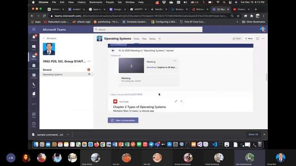Open Visual Studio Code from the Dock
This screenshot has width=296, height=166.
click(x=215, y=144)
